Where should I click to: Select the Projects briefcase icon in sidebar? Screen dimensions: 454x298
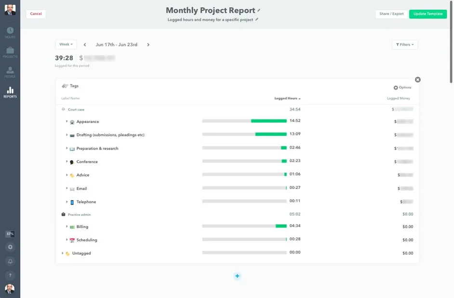point(10,51)
